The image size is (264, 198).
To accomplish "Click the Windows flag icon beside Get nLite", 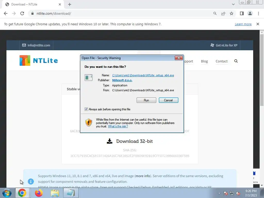I will click(212, 45).
